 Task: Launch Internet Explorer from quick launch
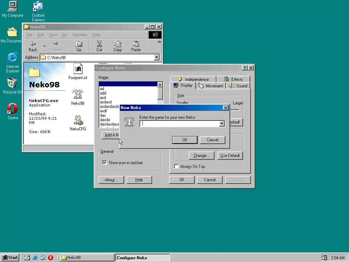coord(35,258)
